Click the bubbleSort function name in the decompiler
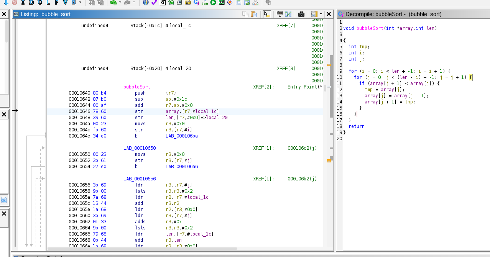Viewport: 490px width, 257px height. tap(370, 28)
